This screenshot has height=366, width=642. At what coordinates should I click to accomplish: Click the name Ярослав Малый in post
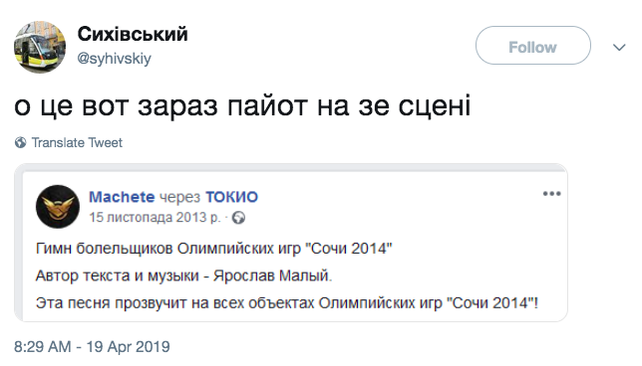pyautogui.click(x=271, y=275)
